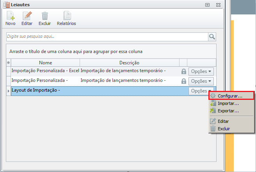Click the magnifying glass search icon

coord(212,37)
